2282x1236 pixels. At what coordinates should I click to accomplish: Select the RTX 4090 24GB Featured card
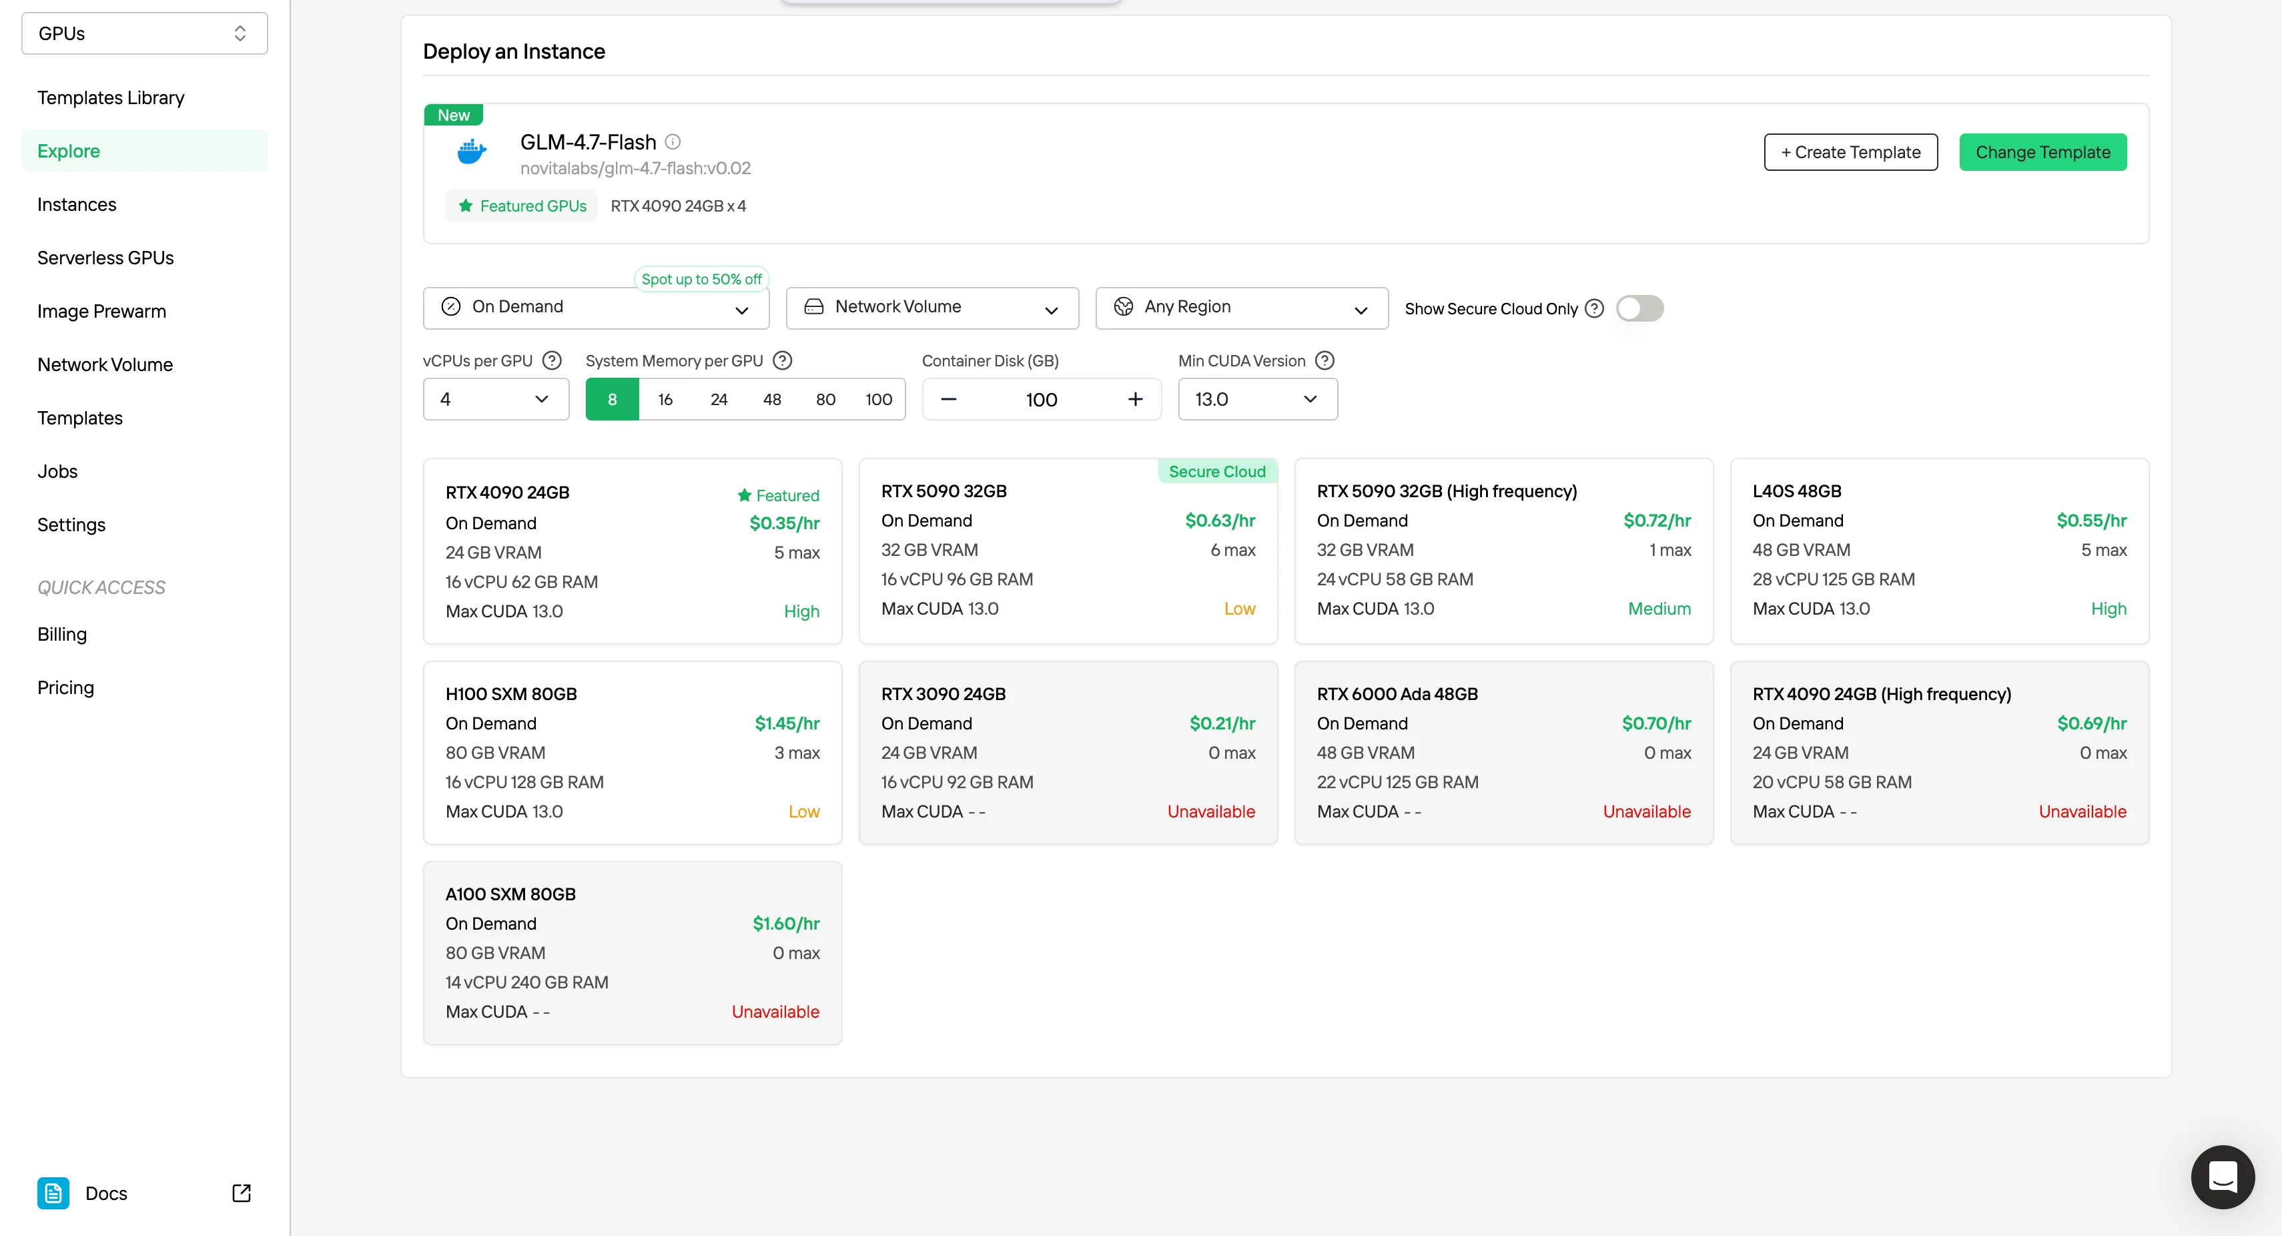633,551
